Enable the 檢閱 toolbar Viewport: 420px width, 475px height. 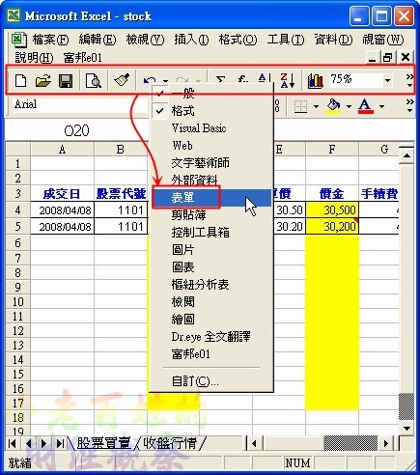pyautogui.click(x=211, y=302)
